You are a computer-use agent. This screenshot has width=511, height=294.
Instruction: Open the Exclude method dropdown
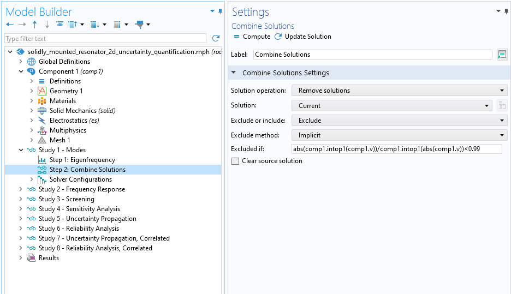pyautogui.click(x=399, y=135)
